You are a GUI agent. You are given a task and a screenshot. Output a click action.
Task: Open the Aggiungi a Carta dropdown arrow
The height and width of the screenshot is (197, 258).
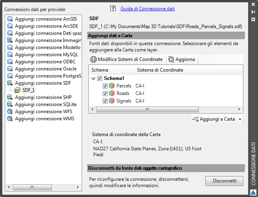[240, 119]
